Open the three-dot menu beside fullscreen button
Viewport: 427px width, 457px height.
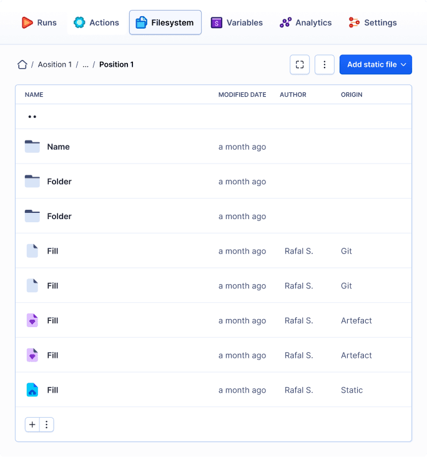tap(324, 64)
